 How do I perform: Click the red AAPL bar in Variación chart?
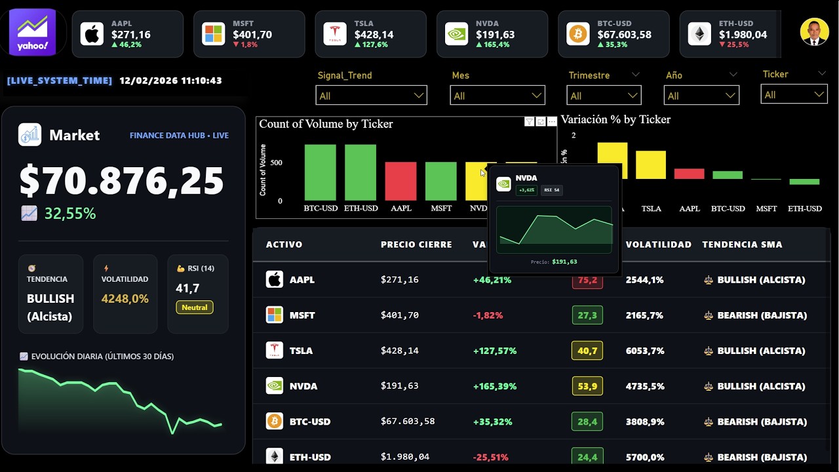coord(689,174)
